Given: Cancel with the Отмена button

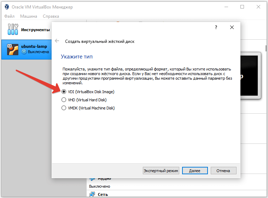Looking at the screenshot, I should [x=223, y=171].
